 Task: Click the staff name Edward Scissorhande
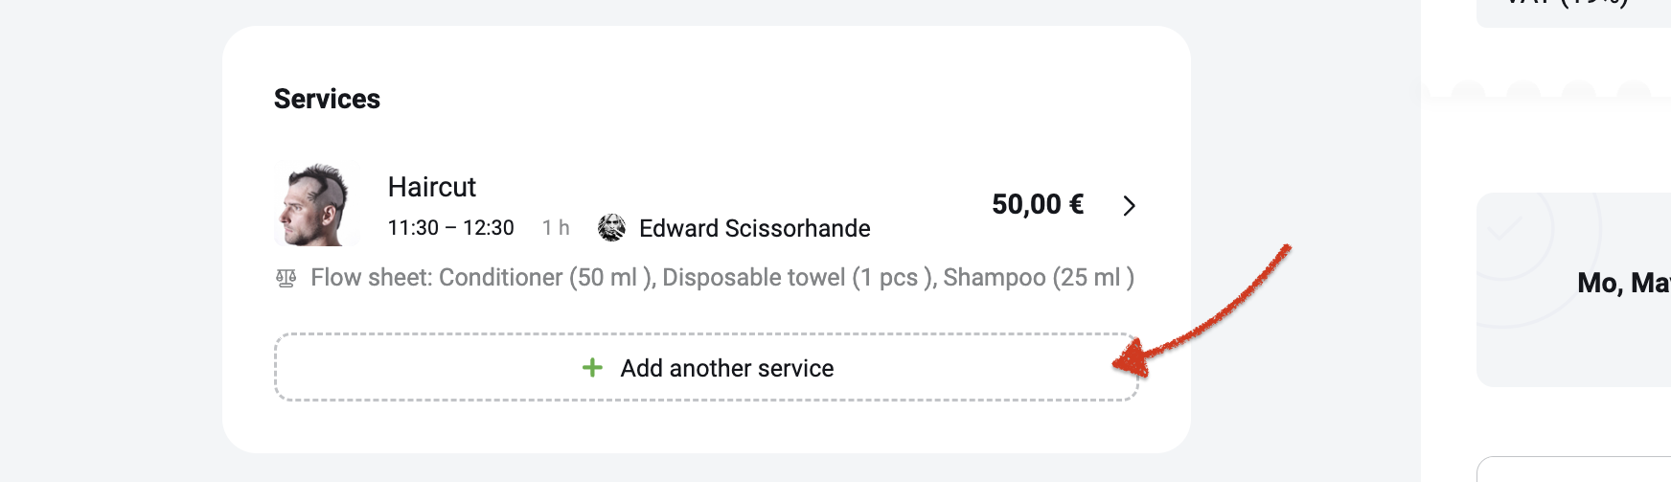[x=754, y=228]
